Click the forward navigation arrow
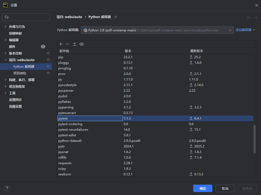The height and width of the screenshot is (195, 261). [x=256, y=18]
